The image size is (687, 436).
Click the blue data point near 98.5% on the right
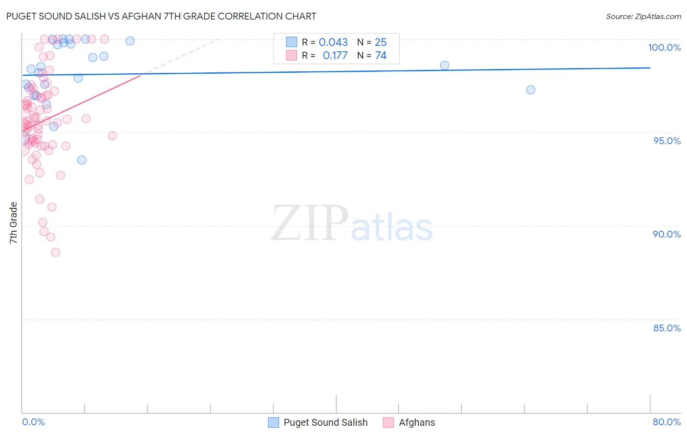(445, 65)
